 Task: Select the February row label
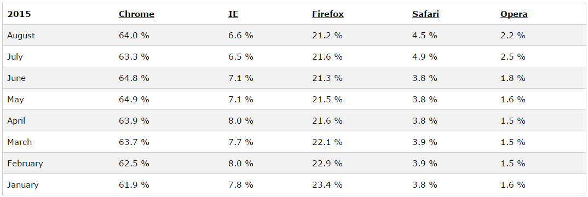(x=25, y=164)
